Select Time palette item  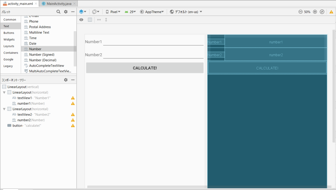47,38
